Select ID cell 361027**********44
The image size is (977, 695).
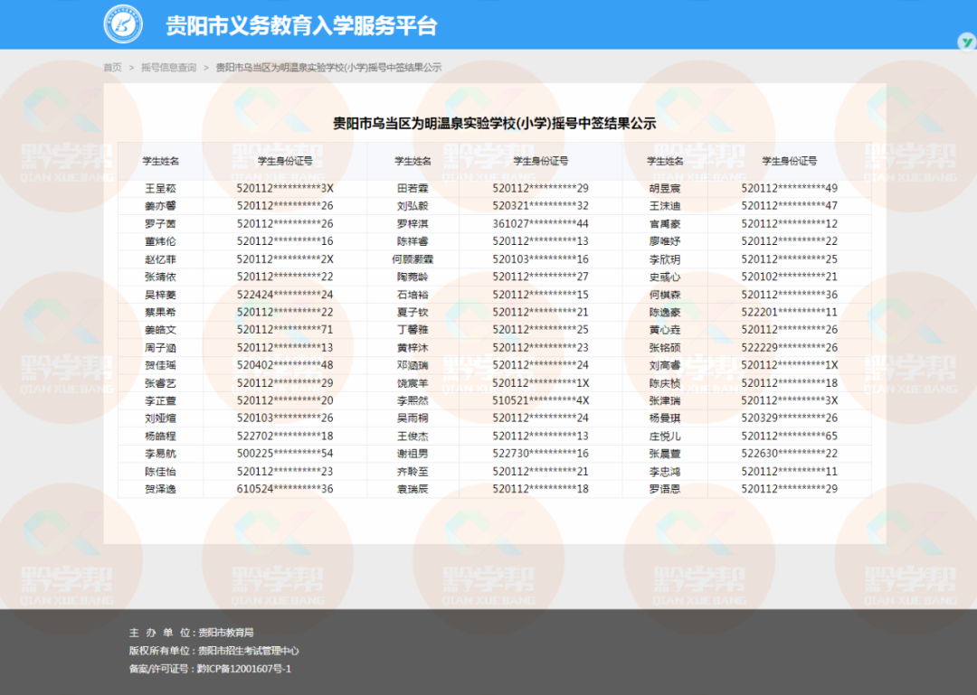pyautogui.click(x=540, y=223)
